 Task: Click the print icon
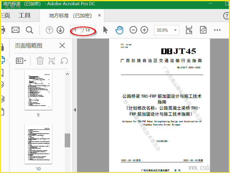pos(3,30)
